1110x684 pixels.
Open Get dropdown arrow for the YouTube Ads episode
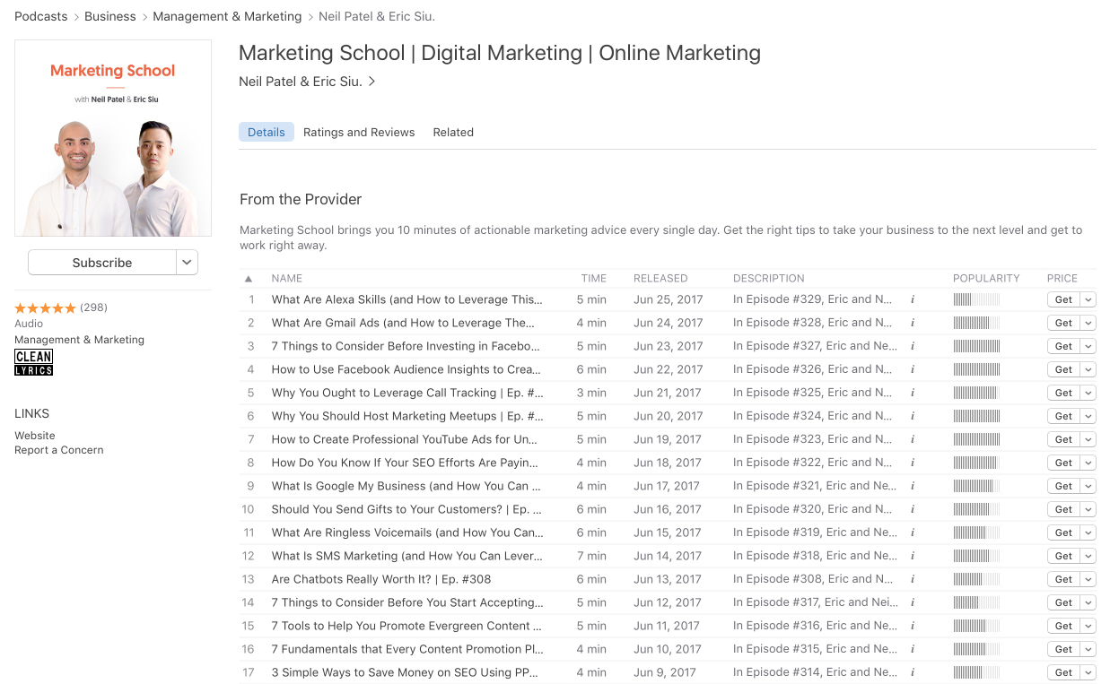click(x=1088, y=439)
